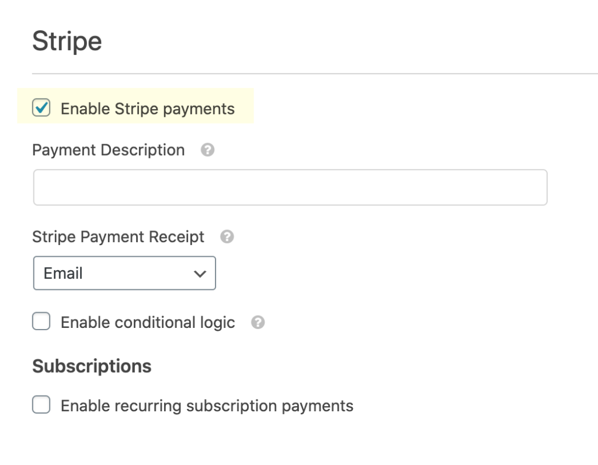Image resolution: width=598 pixels, height=465 pixels.
Task: Open the Email receipt dropdown
Action: coord(125,273)
